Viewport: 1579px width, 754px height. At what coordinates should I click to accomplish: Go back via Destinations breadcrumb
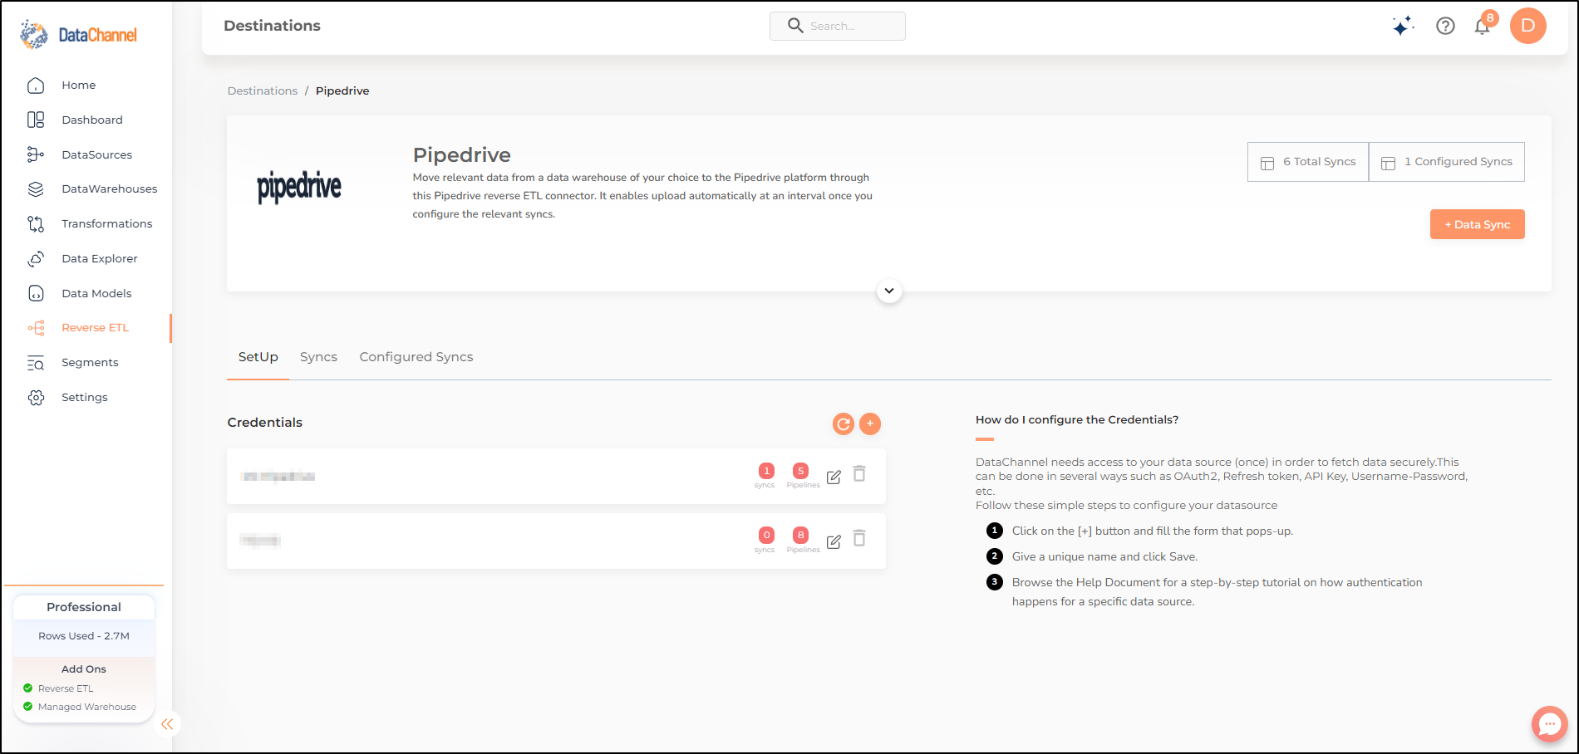click(263, 91)
